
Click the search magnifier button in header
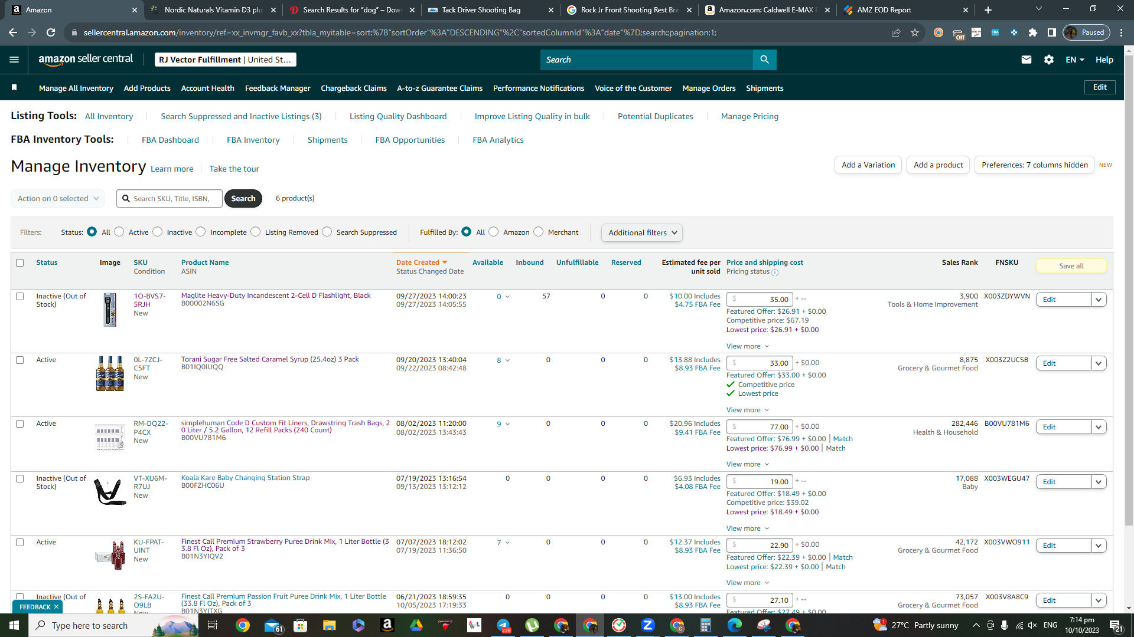click(x=764, y=60)
